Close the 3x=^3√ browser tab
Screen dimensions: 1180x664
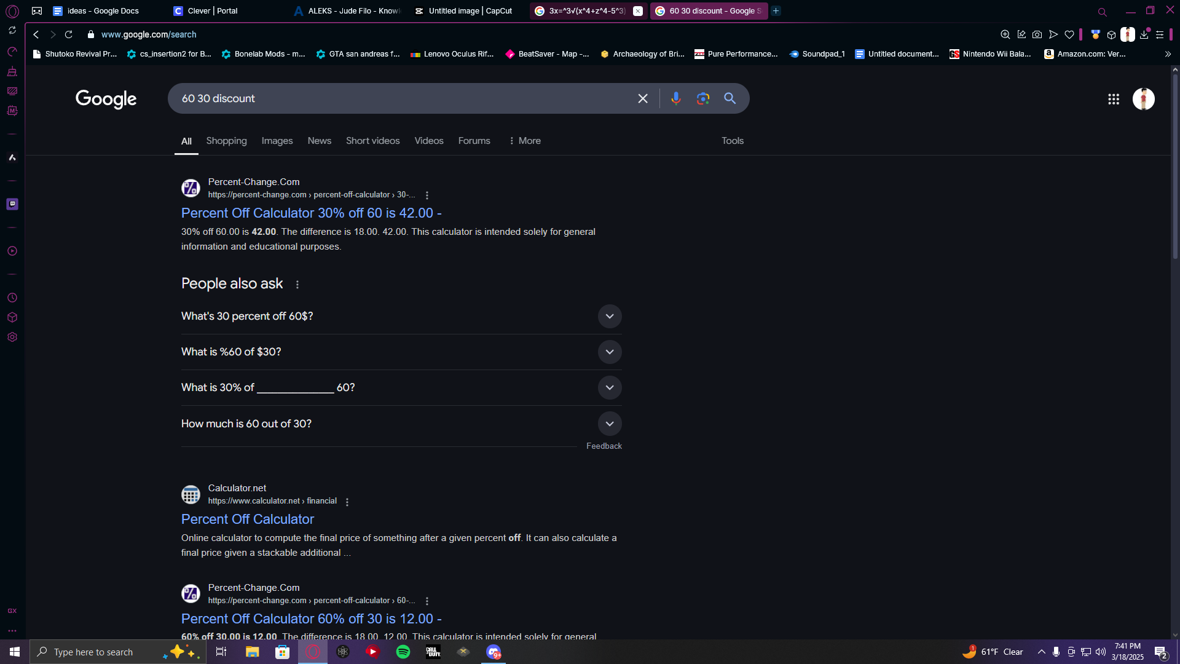pos(638,11)
